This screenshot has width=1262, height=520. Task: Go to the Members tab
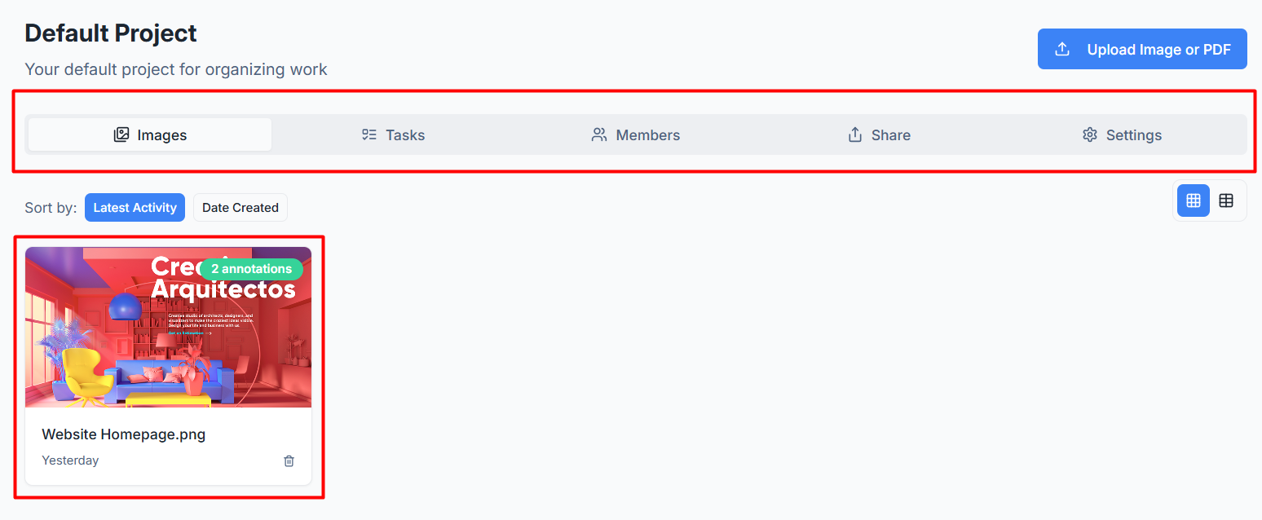[637, 134]
